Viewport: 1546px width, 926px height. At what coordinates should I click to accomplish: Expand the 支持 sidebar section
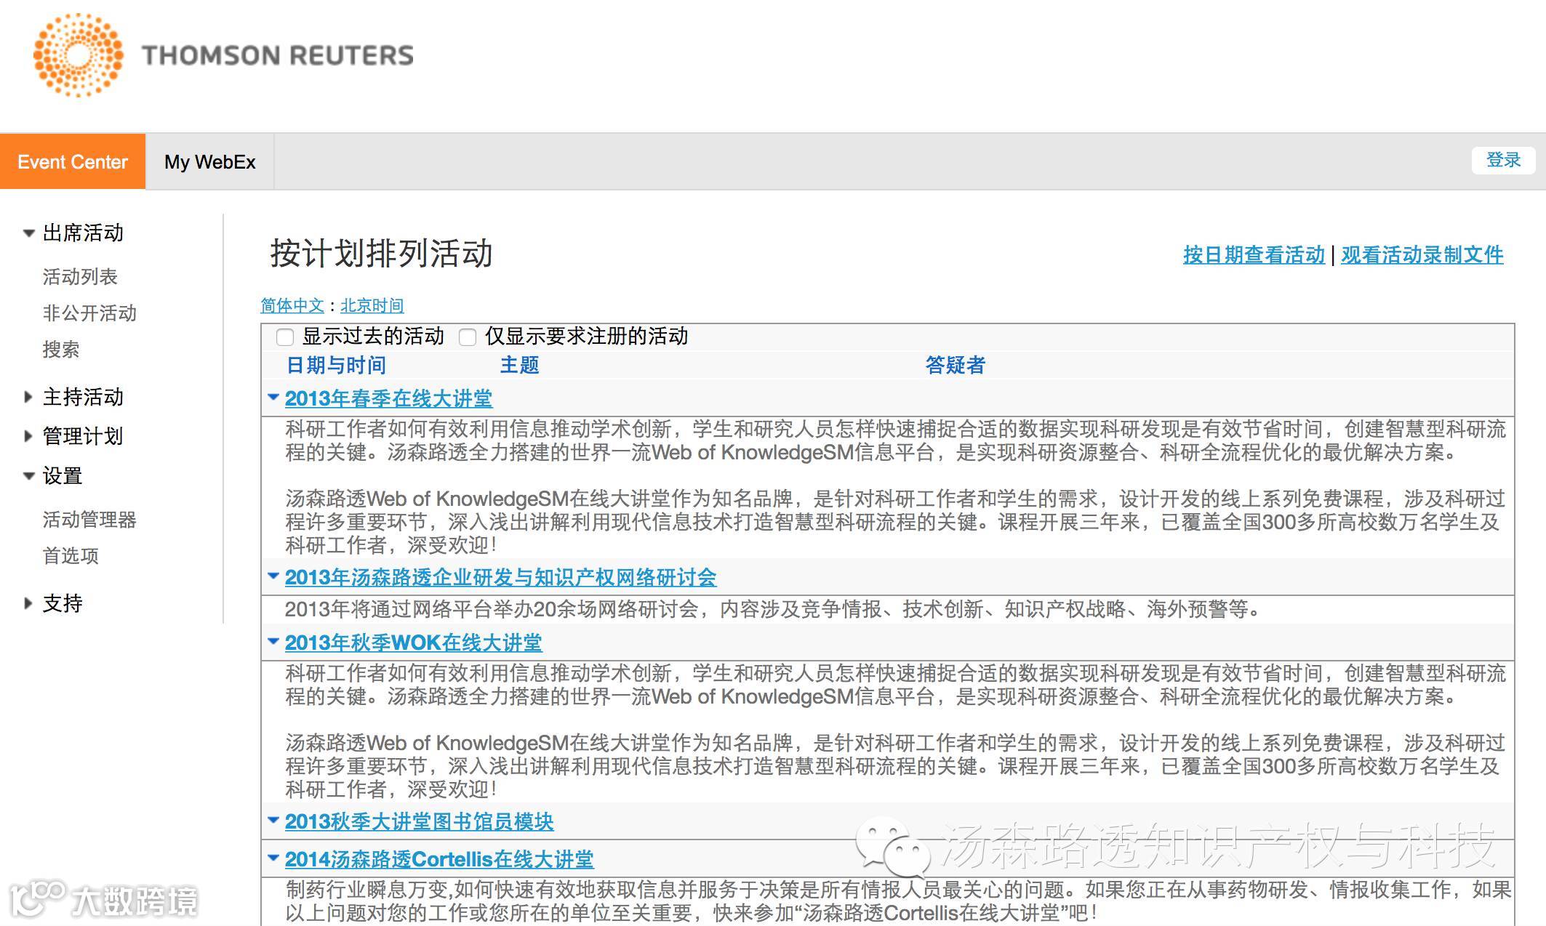click(x=28, y=603)
